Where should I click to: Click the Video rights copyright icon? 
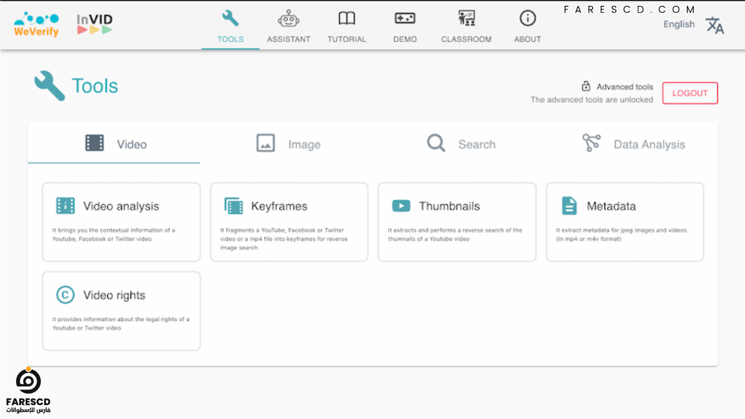point(65,295)
